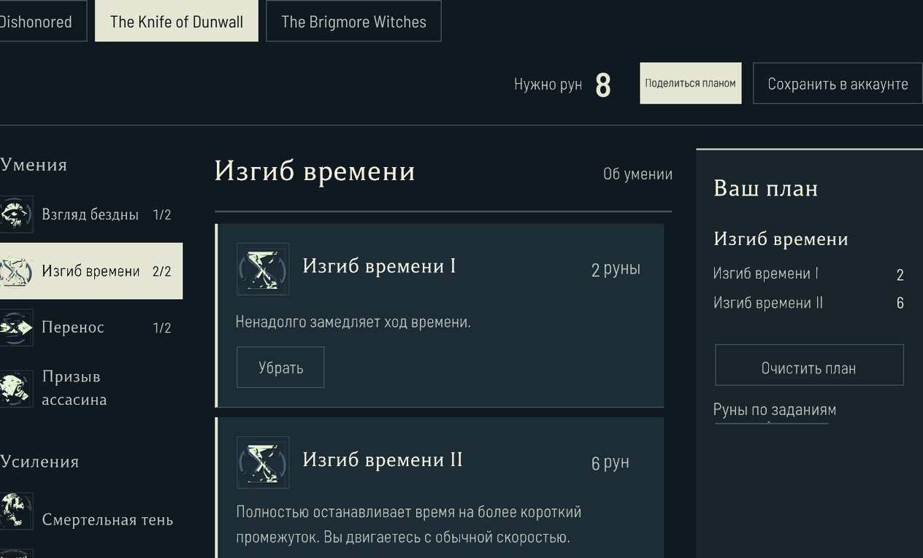Click the Взгляд бездны skill icon
This screenshot has width=923, height=558.
15,214
